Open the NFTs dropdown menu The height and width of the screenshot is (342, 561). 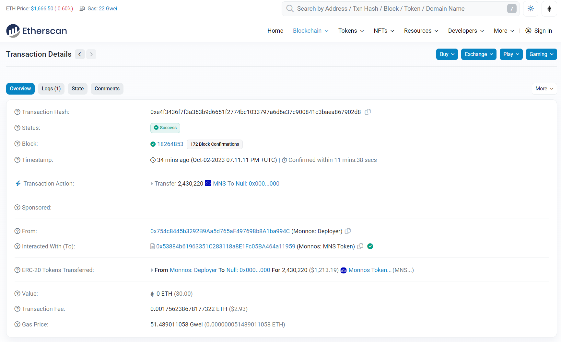[384, 31]
